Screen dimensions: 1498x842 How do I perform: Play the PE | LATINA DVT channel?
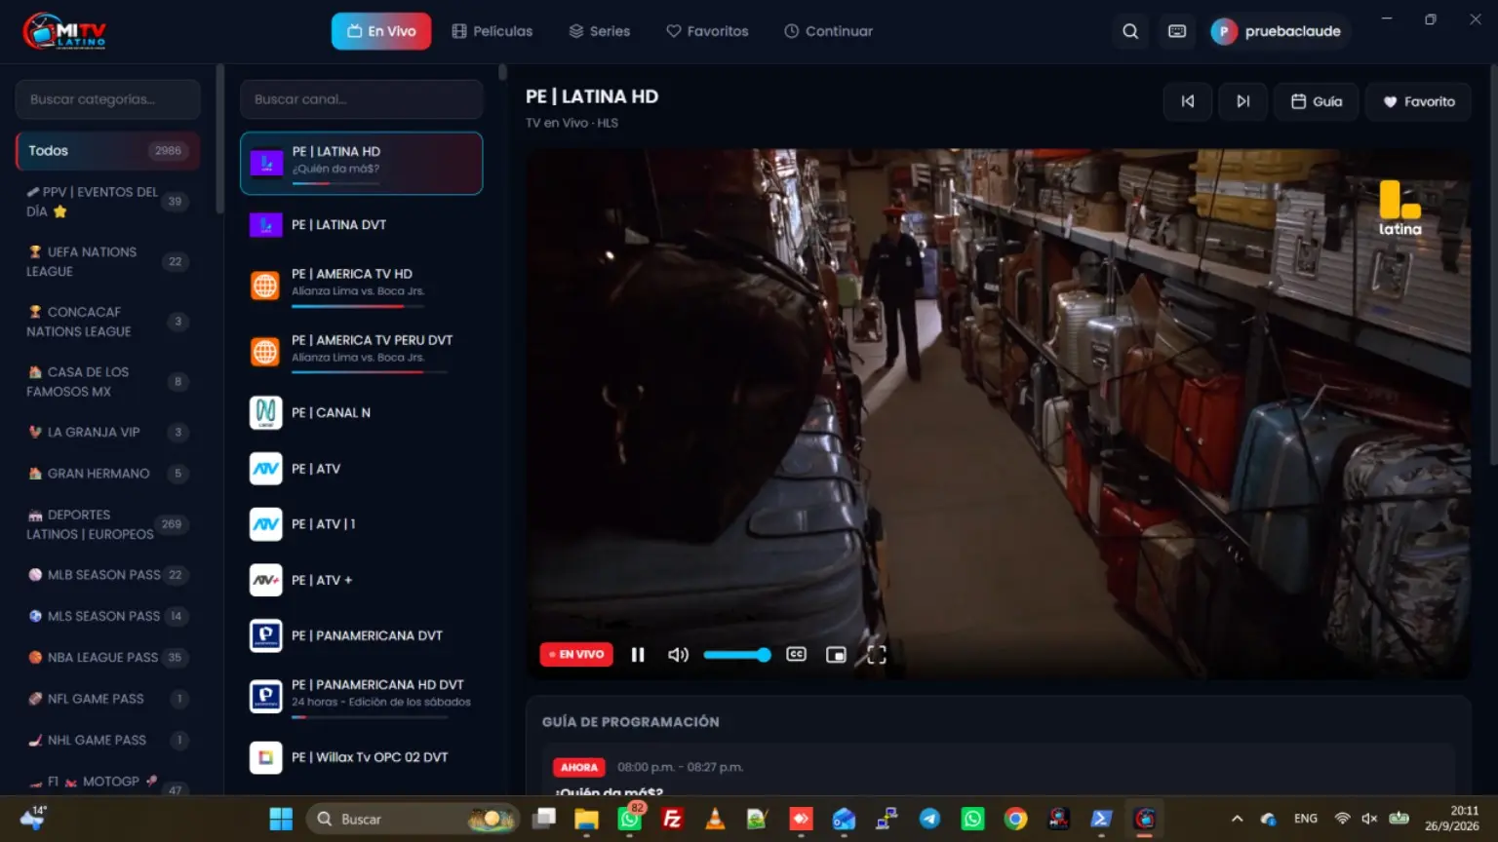coord(362,225)
